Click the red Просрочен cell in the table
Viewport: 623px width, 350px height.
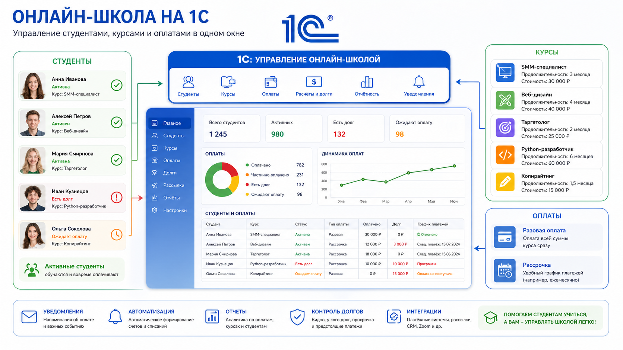coord(426,264)
